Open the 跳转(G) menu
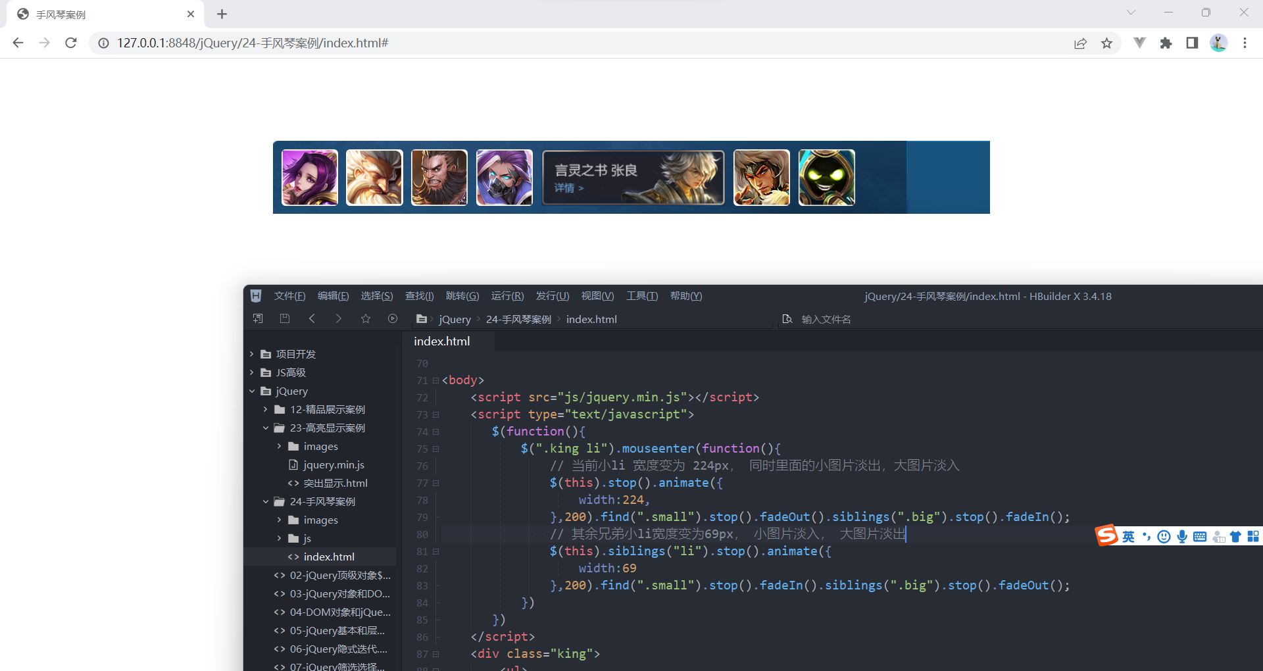1263x671 pixels. [462, 296]
